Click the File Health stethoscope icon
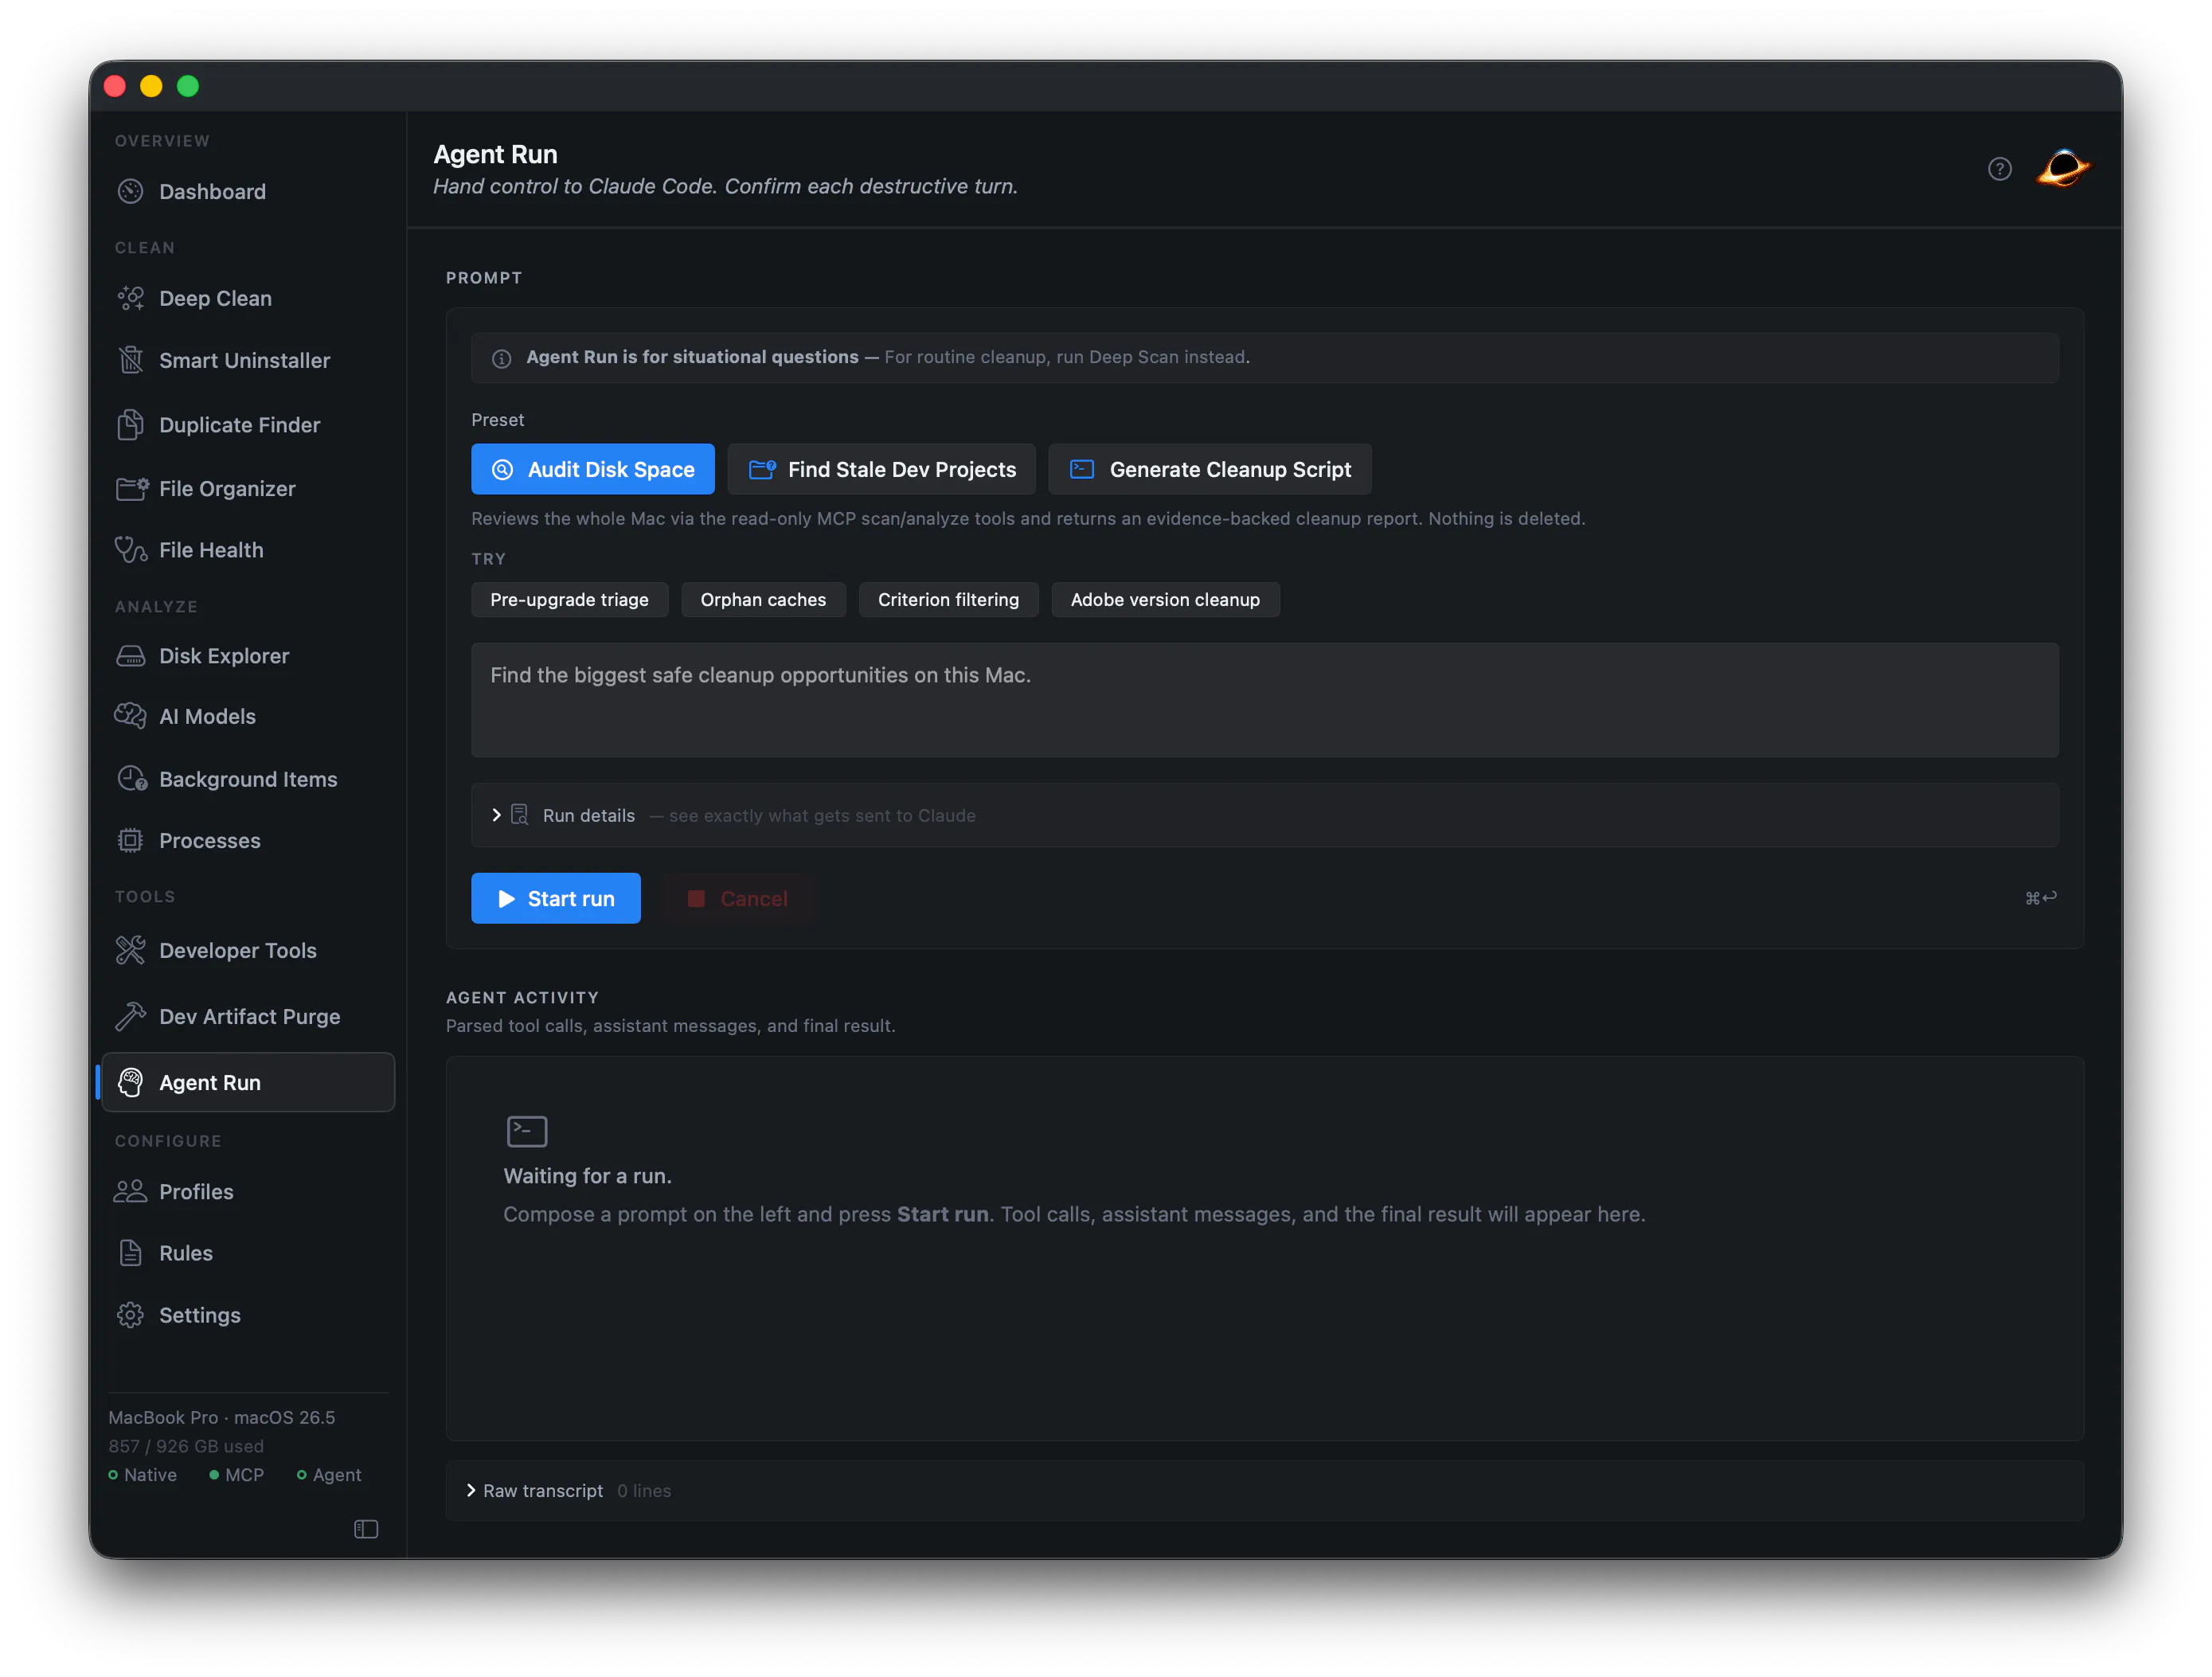The height and width of the screenshot is (1677, 2212). (131, 550)
